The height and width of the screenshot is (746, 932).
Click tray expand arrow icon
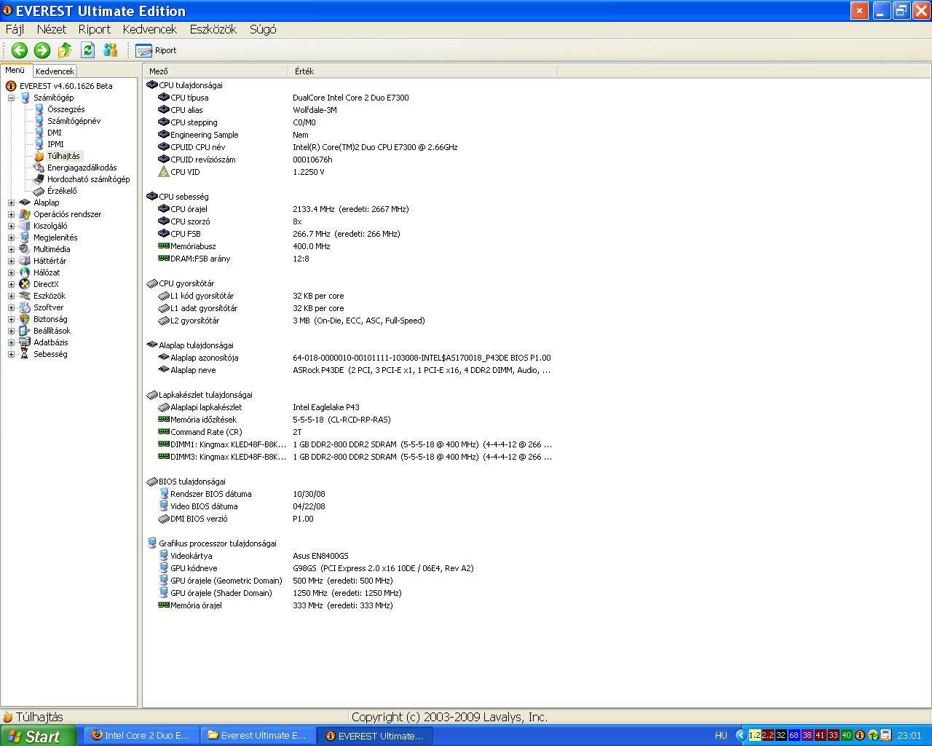click(741, 736)
